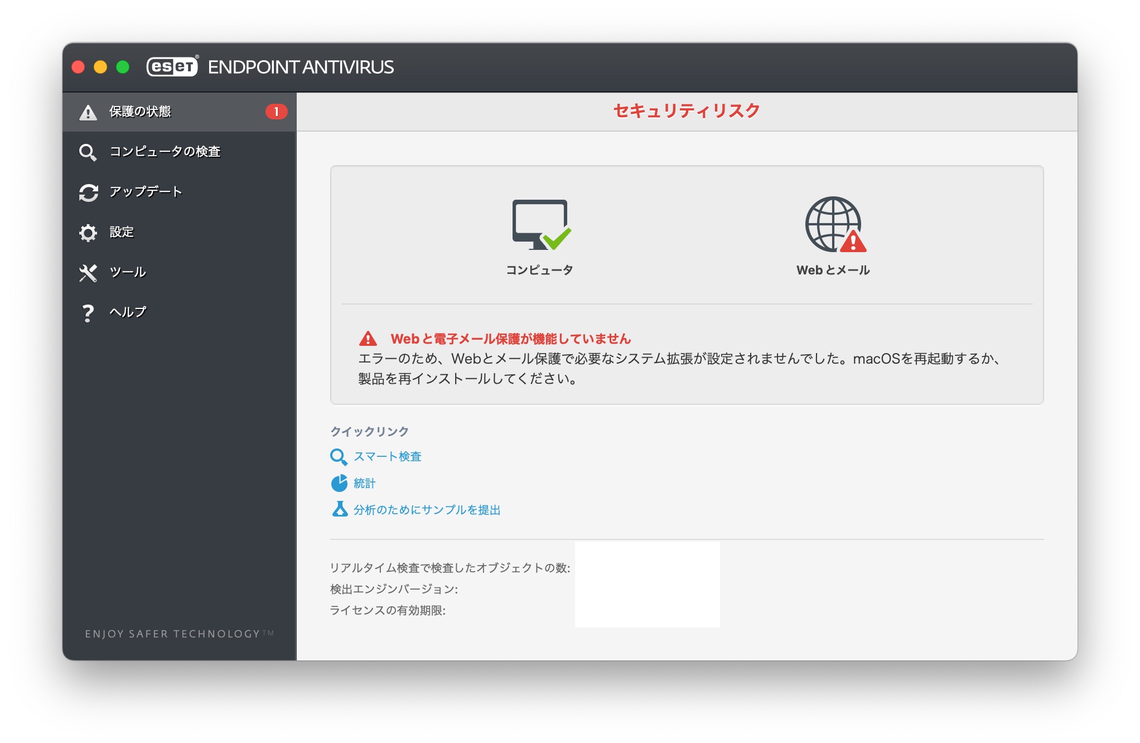
Task: Click the flask icon for sample submission
Action: [x=339, y=509]
